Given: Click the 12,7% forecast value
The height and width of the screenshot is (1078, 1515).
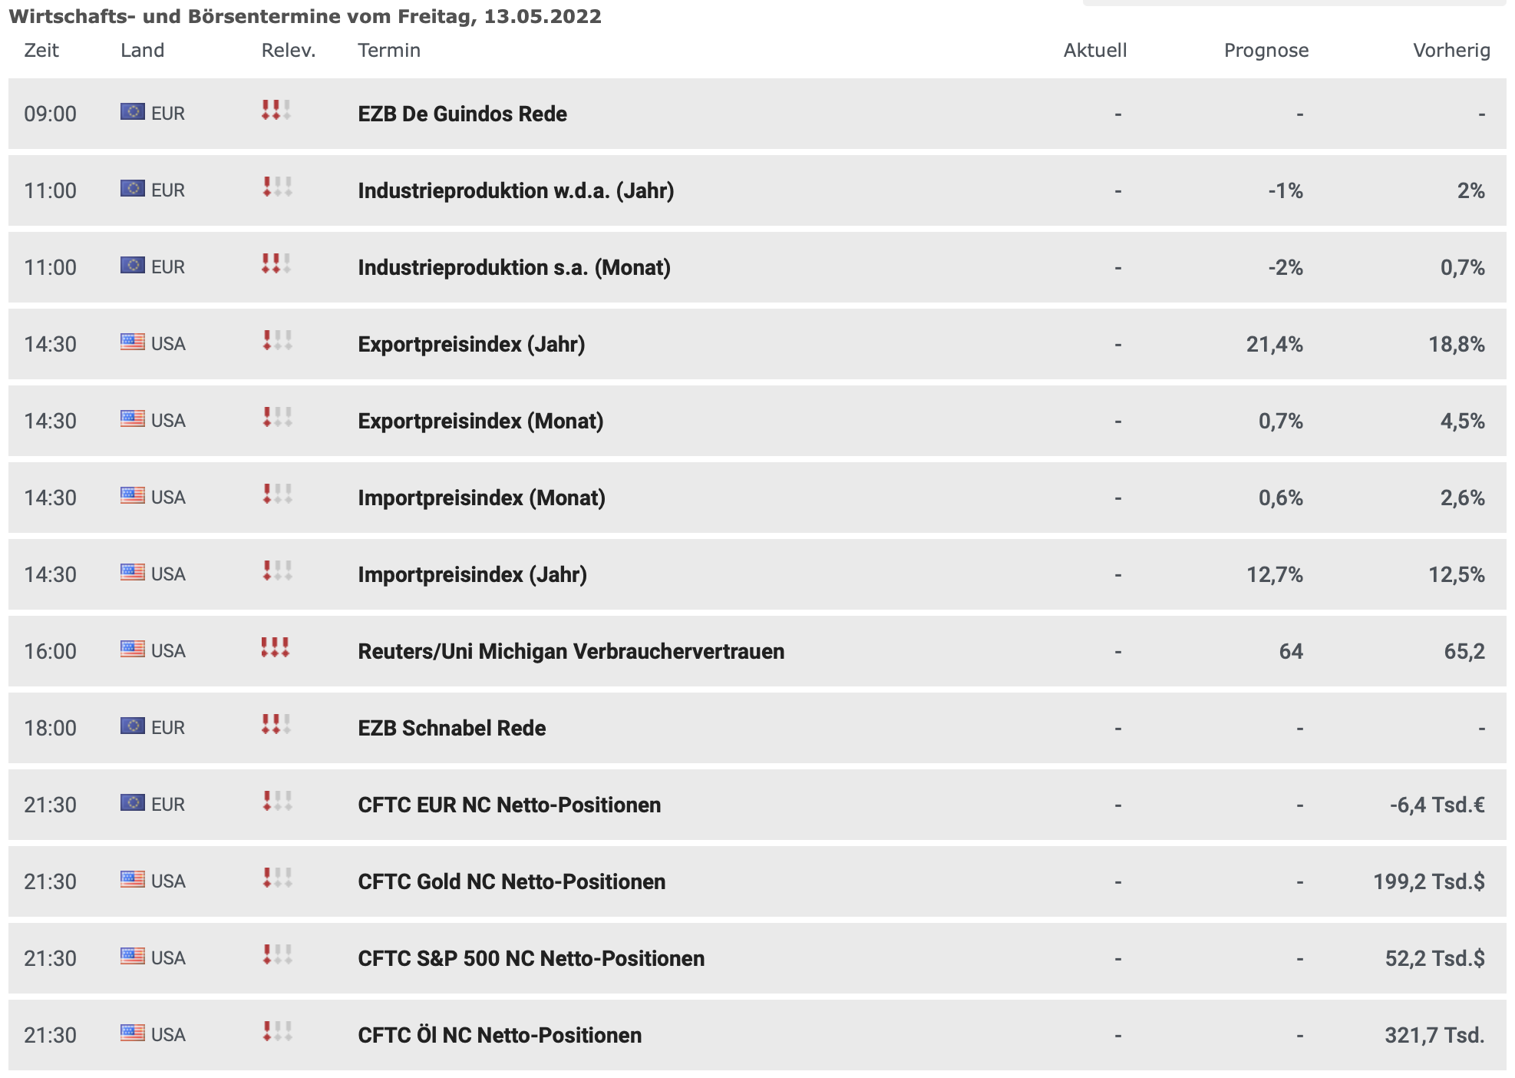Looking at the screenshot, I should point(1274,574).
